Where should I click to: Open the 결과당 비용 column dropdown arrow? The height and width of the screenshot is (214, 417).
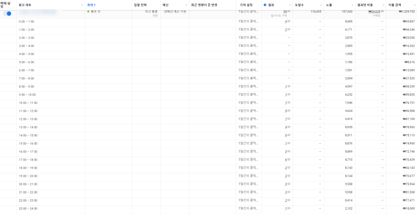coord(383,5)
